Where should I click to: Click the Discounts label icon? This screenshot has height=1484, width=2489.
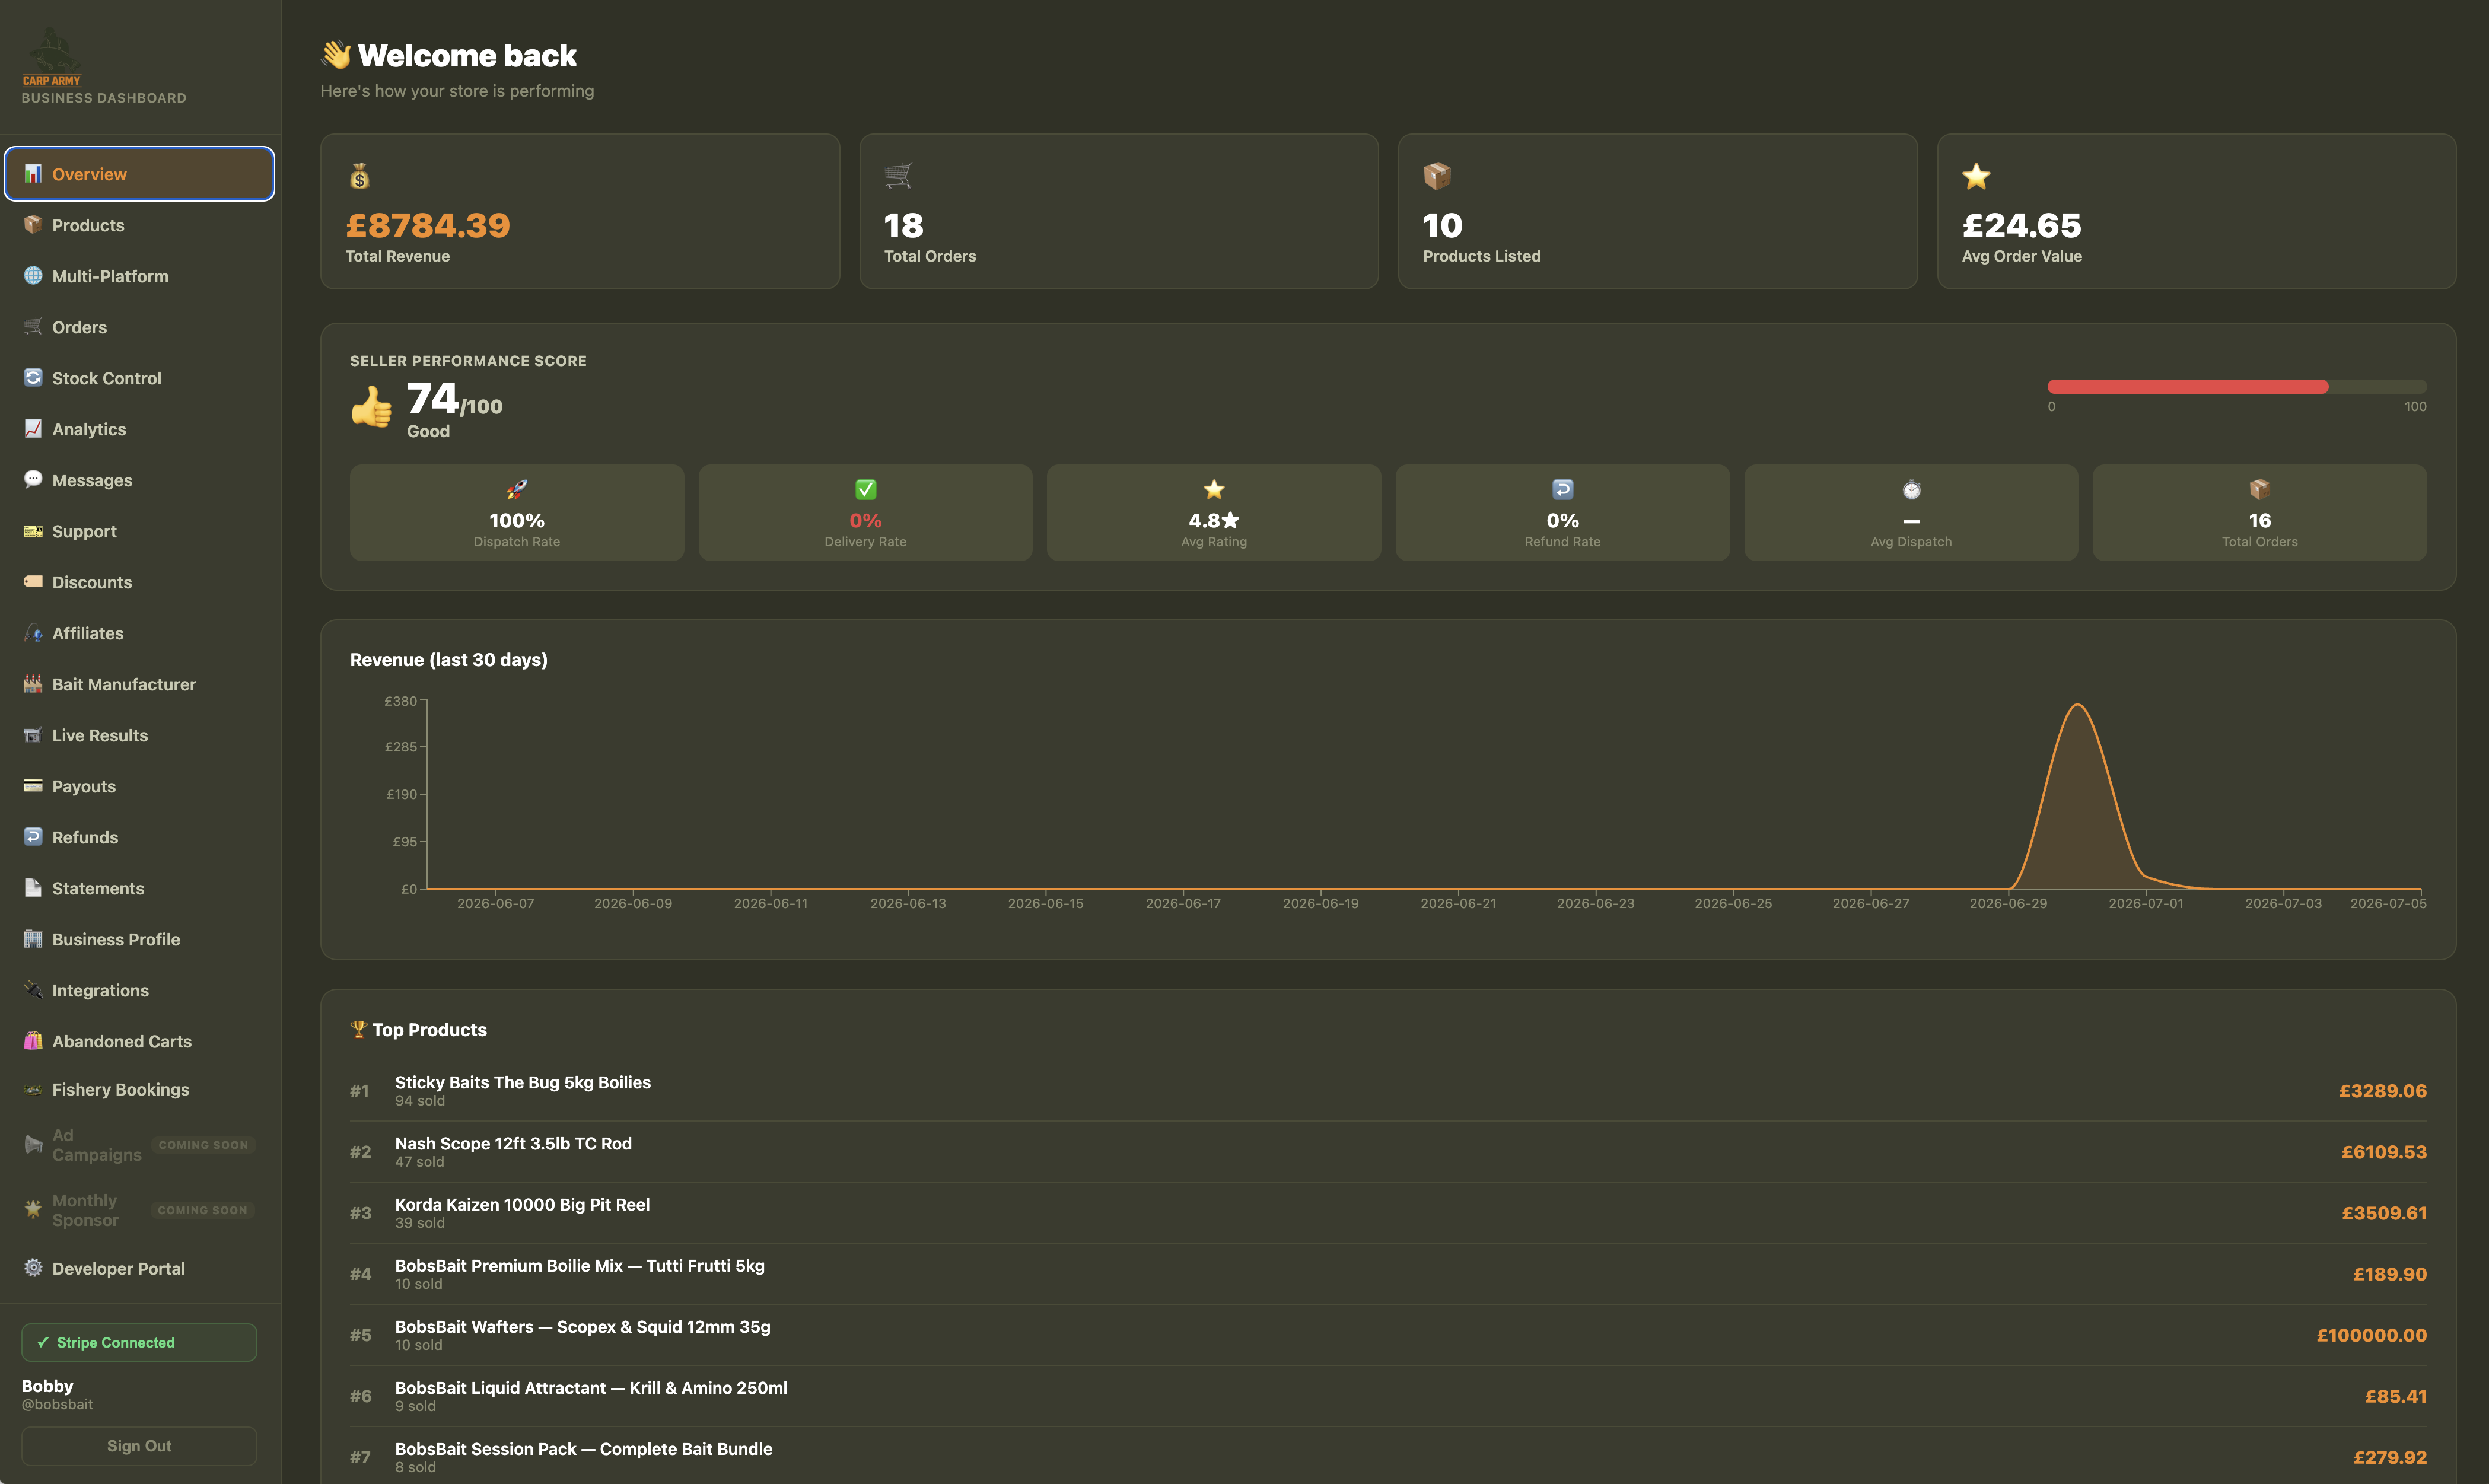pyautogui.click(x=33, y=582)
